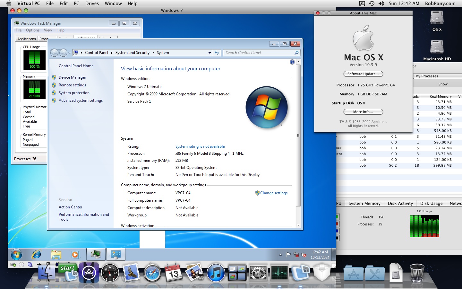Launch the App Store from the Dock
Viewport: 462px width, 289px height.
(x=89, y=273)
